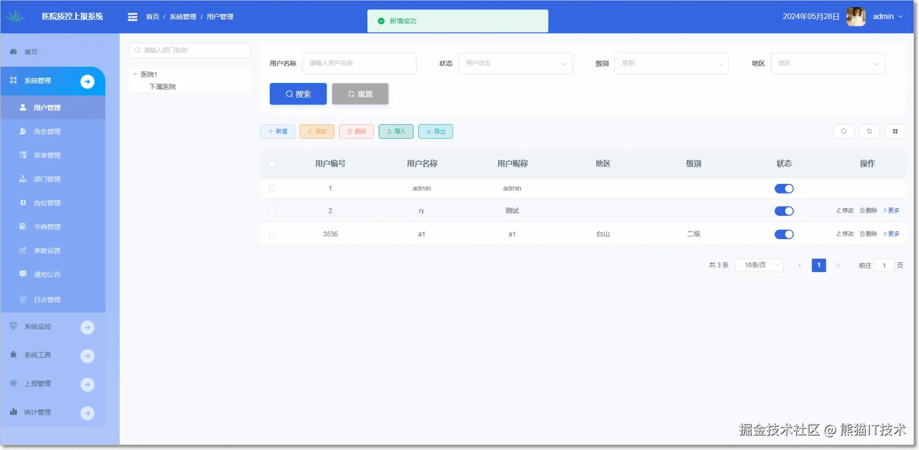
Task: Expand 系统工具 arrow button
Action: click(x=87, y=356)
